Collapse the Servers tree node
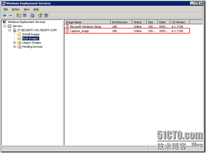206x153 pixels. pos(5,26)
